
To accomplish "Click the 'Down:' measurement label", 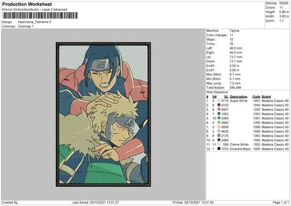I will point(210,61).
